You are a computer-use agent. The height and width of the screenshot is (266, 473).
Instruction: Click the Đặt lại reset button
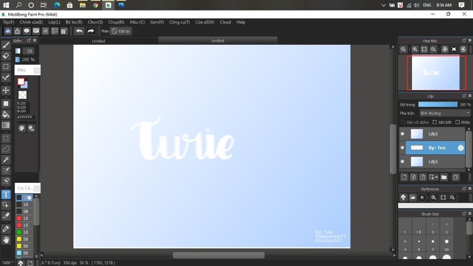121,31
